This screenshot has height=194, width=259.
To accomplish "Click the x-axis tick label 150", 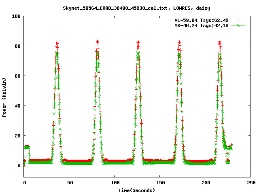I will pyautogui.click(x=161, y=183).
